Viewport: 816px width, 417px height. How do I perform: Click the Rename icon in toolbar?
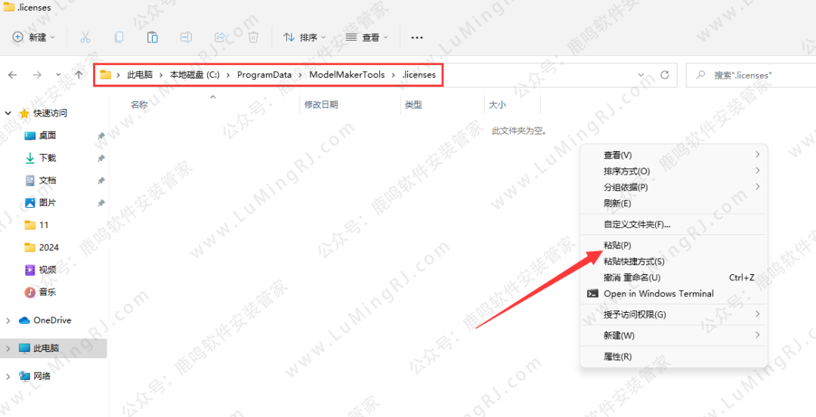pos(187,37)
